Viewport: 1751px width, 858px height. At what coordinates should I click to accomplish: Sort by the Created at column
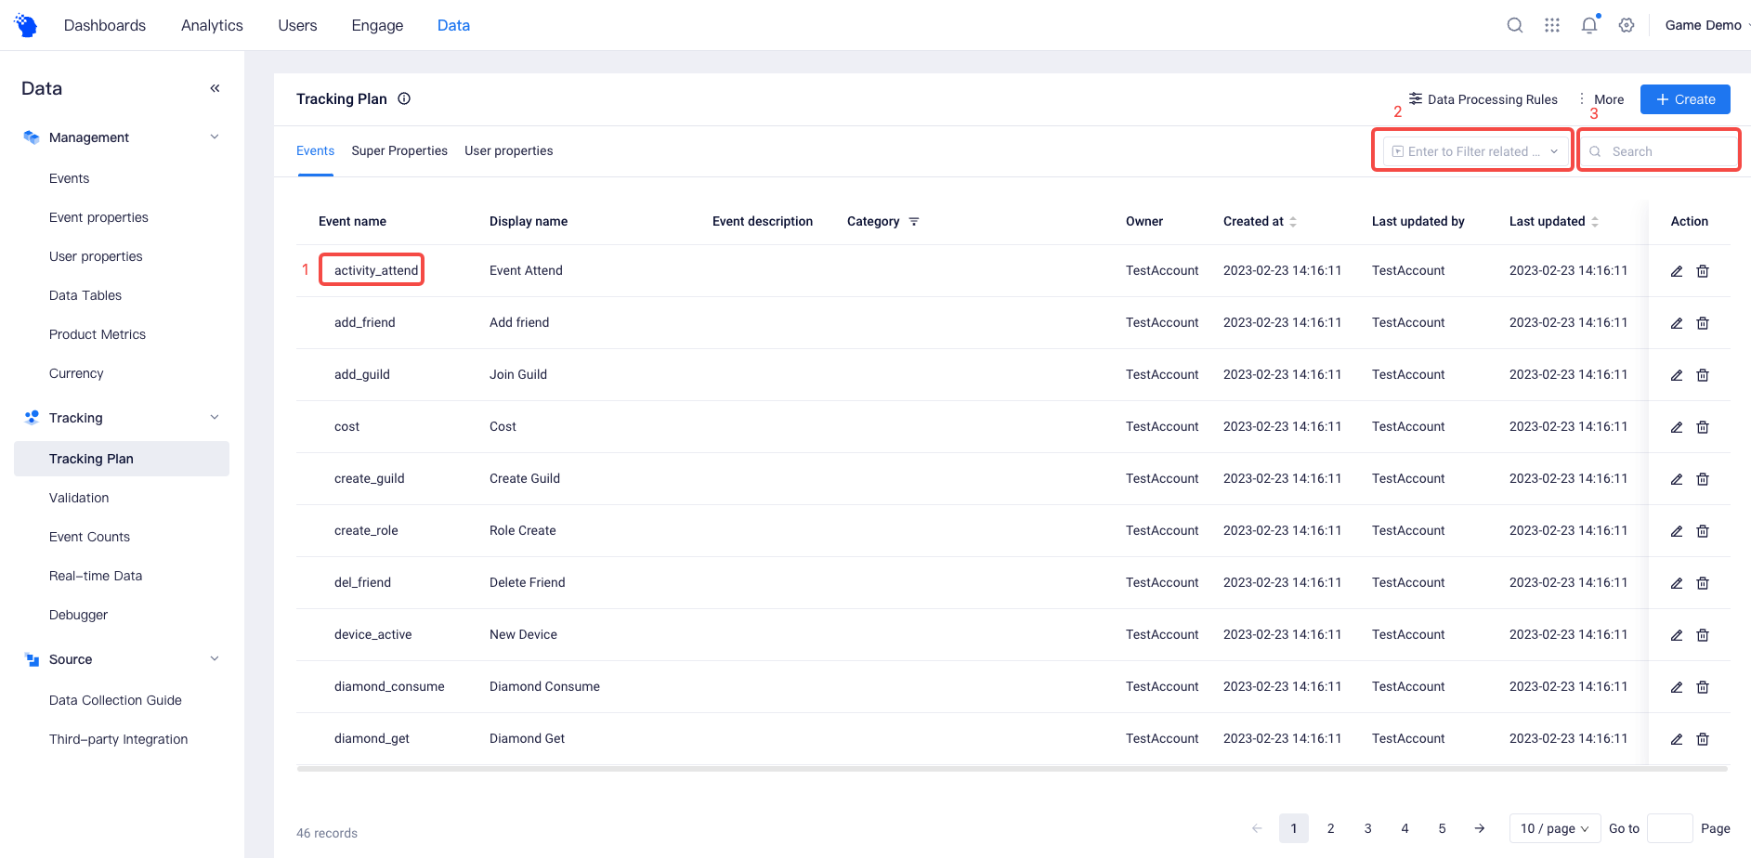(1293, 221)
